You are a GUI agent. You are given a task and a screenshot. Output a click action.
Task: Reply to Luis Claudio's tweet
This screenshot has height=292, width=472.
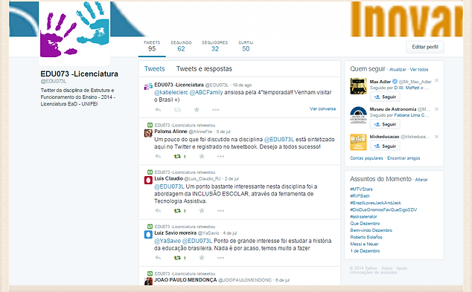pos(158,210)
